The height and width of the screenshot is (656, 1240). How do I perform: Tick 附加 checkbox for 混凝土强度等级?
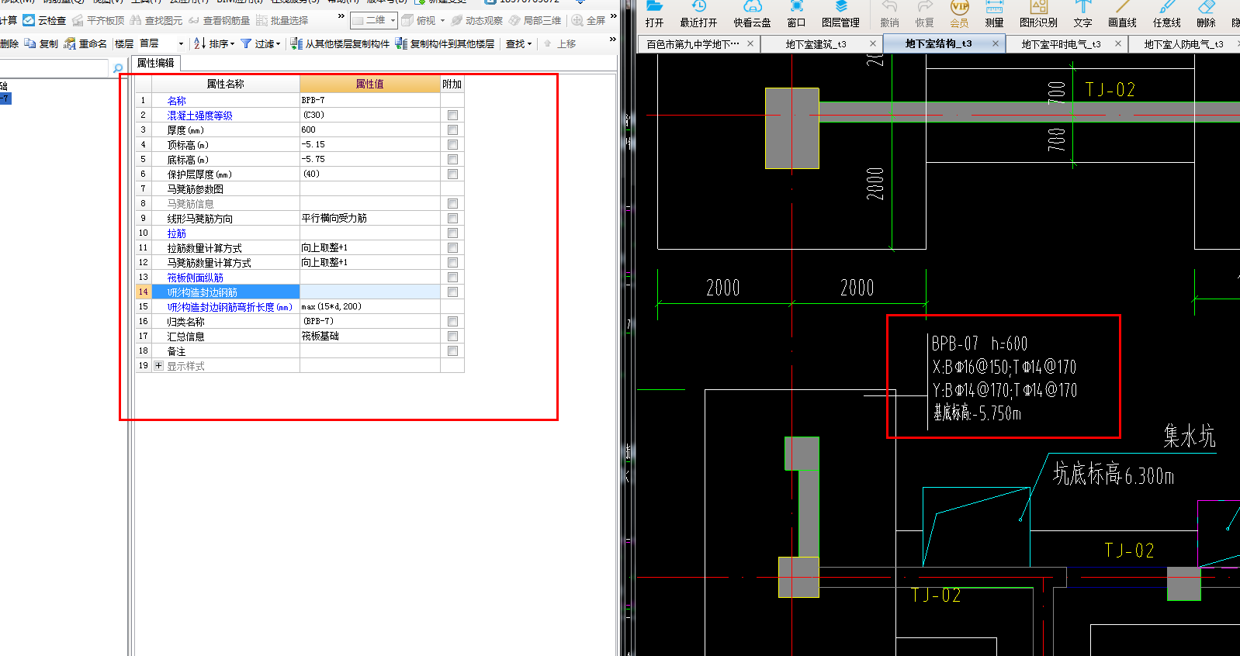click(452, 115)
